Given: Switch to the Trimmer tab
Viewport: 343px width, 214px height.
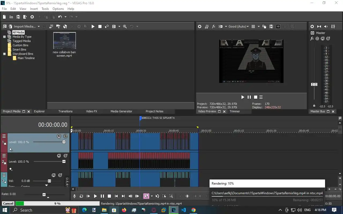Looking at the screenshot, I should [235, 111].
